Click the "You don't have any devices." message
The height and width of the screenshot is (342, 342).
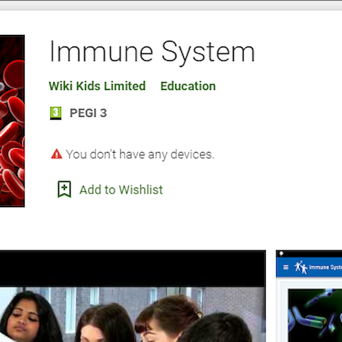tap(140, 155)
